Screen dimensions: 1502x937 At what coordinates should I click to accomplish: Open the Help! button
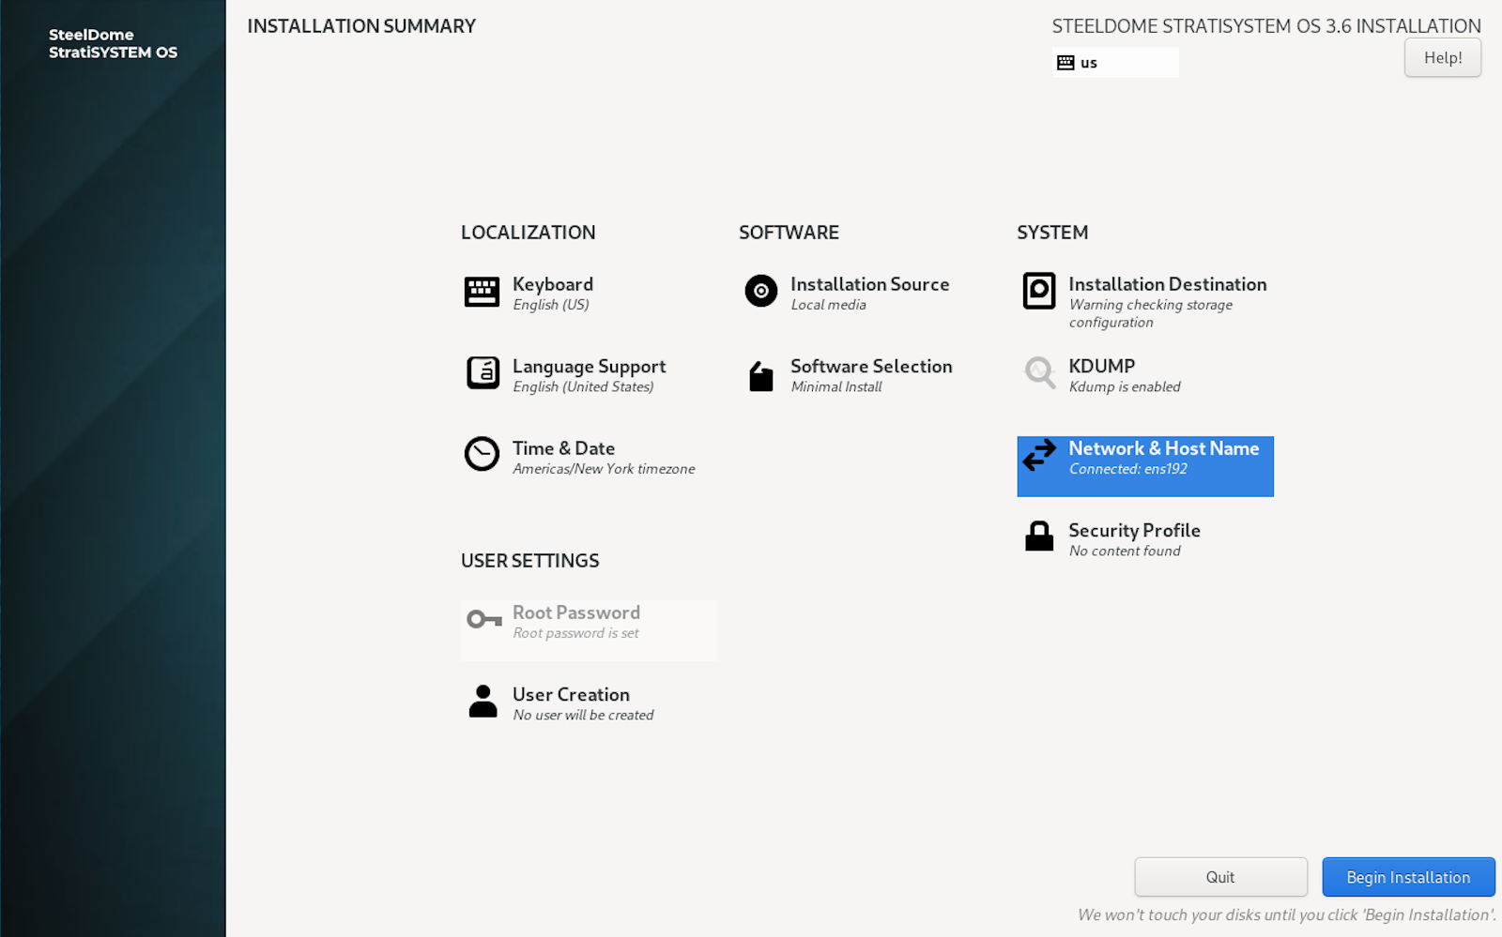(1442, 58)
